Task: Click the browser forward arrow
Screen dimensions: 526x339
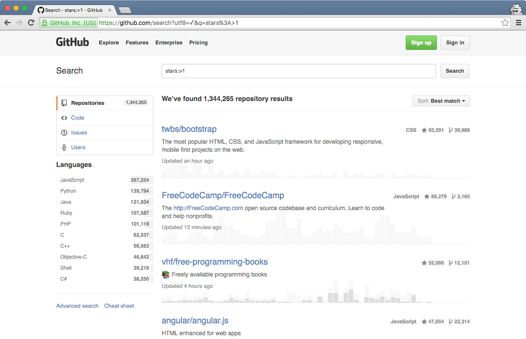Action: (19, 23)
